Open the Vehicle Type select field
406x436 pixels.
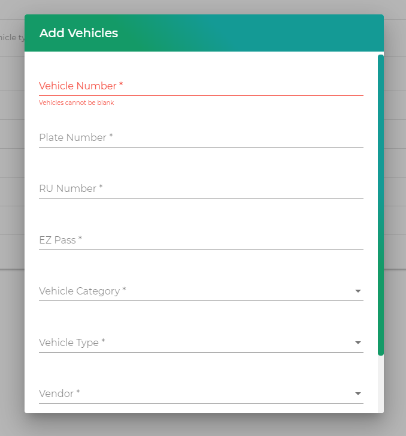coord(192,342)
